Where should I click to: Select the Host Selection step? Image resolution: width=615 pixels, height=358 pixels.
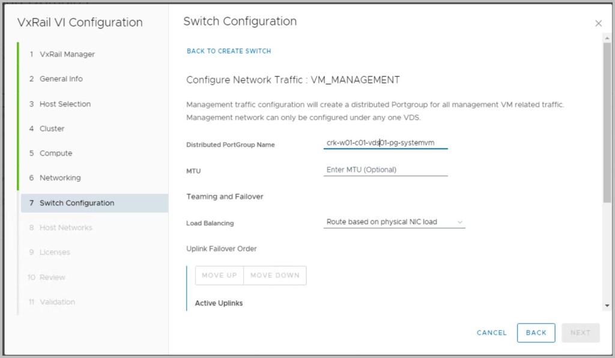coord(65,104)
